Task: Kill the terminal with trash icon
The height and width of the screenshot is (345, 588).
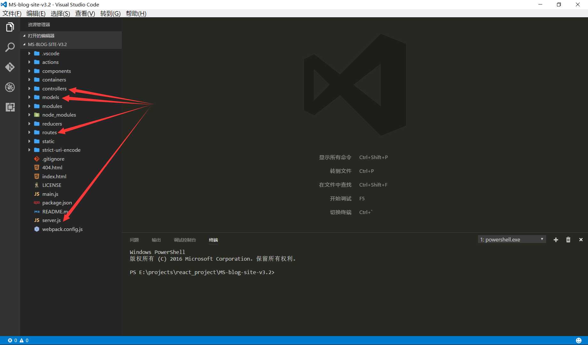Action: (568, 240)
